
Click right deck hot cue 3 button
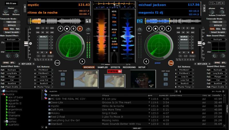(166, 84)
